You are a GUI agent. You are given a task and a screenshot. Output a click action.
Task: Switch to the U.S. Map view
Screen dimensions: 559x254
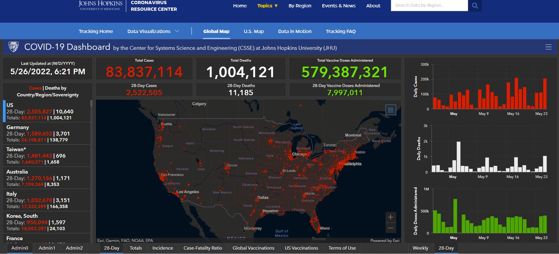coord(254,31)
